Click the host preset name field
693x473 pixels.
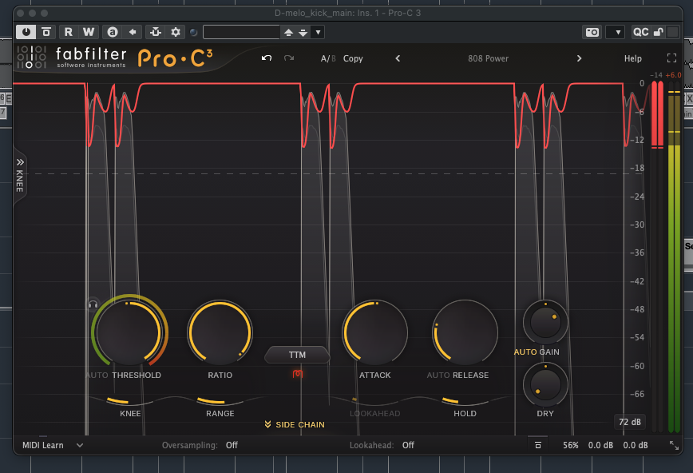pyautogui.click(x=241, y=32)
